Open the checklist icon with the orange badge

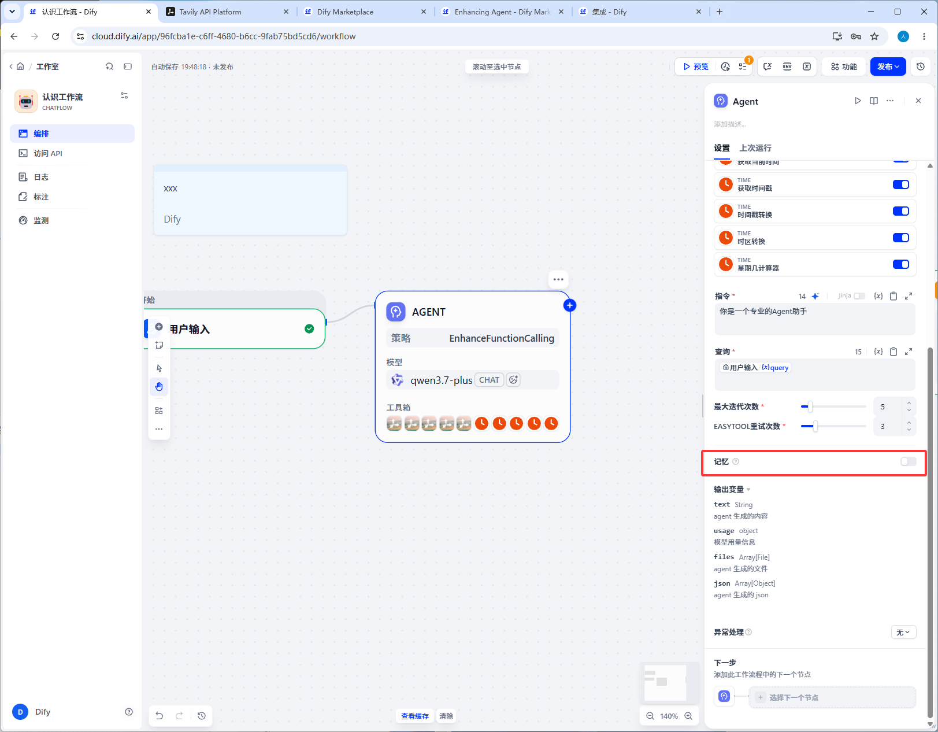click(x=743, y=66)
